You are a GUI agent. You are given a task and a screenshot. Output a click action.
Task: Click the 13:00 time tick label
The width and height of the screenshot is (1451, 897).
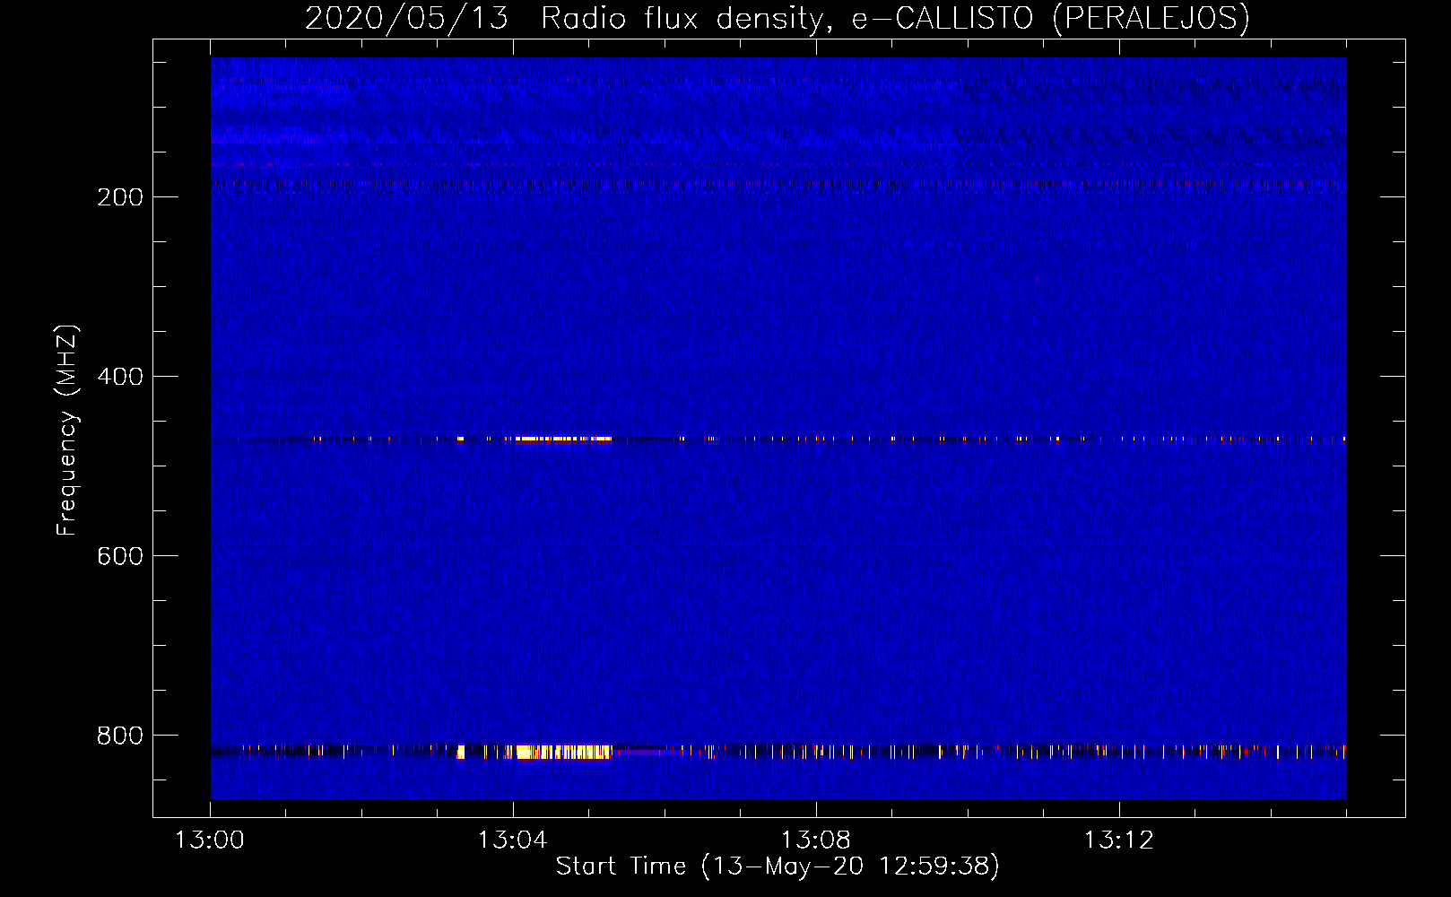tap(210, 840)
